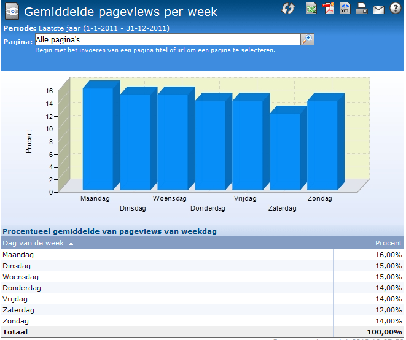Click the Periode date range text
Screen dimensions: 406x340
coord(104,28)
